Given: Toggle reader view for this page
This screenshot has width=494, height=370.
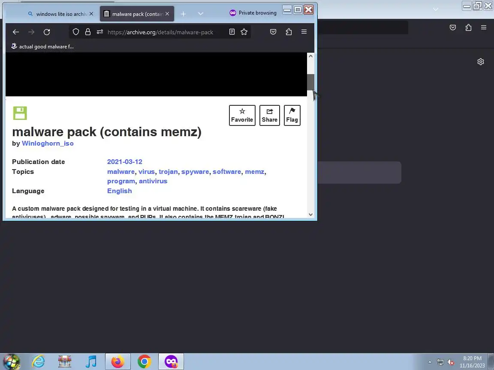Looking at the screenshot, I should coord(232,32).
